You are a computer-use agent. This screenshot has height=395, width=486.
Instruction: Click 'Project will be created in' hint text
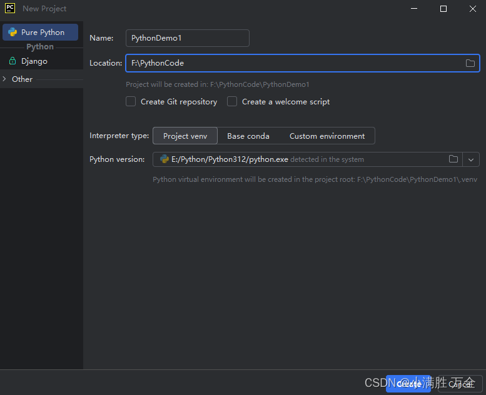[x=217, y=84]
